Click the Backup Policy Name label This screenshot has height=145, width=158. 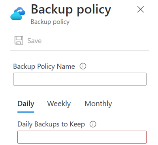pyautogui.click(x=44, y=66)
